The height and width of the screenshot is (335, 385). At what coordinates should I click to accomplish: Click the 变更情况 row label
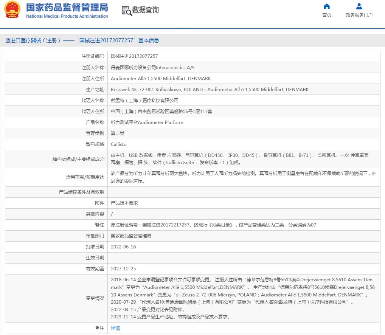[x=95, y=298]
